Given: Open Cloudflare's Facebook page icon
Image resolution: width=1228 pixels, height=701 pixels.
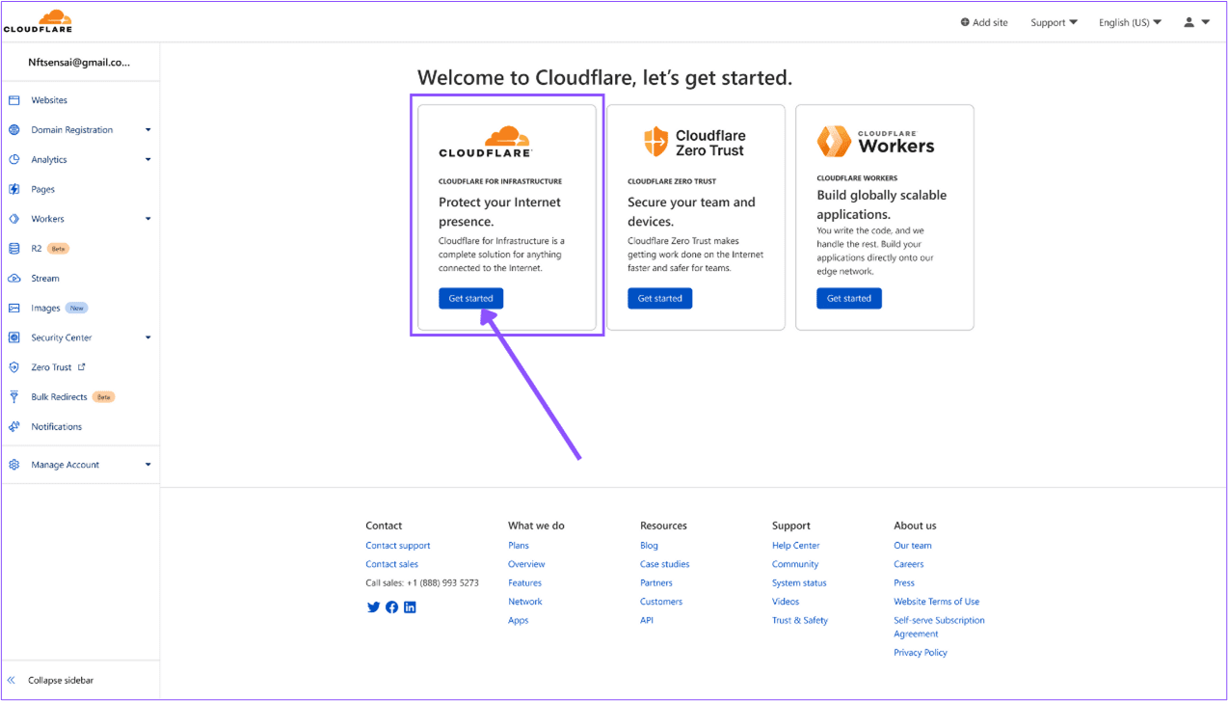Looking at the screenshot, I should pos(391,607).
